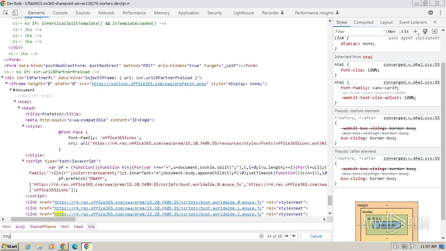Clear the search box with the x icon

click(261, 236)
